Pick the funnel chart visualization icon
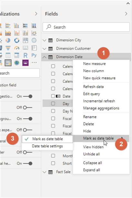This screenshot has height=198, width=132. click(x=8, y=48)
